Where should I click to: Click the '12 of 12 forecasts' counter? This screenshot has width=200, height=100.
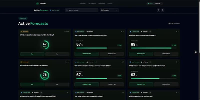point(174,23)
